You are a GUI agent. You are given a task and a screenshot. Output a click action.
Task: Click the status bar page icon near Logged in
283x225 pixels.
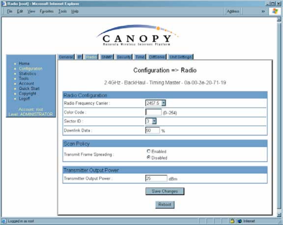pos(4,221)
